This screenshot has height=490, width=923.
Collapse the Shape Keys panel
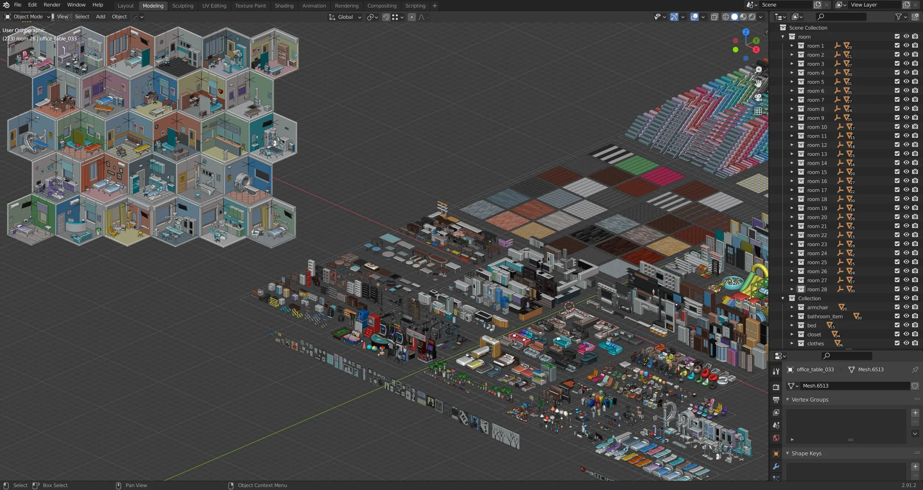[x=787, y=453]
